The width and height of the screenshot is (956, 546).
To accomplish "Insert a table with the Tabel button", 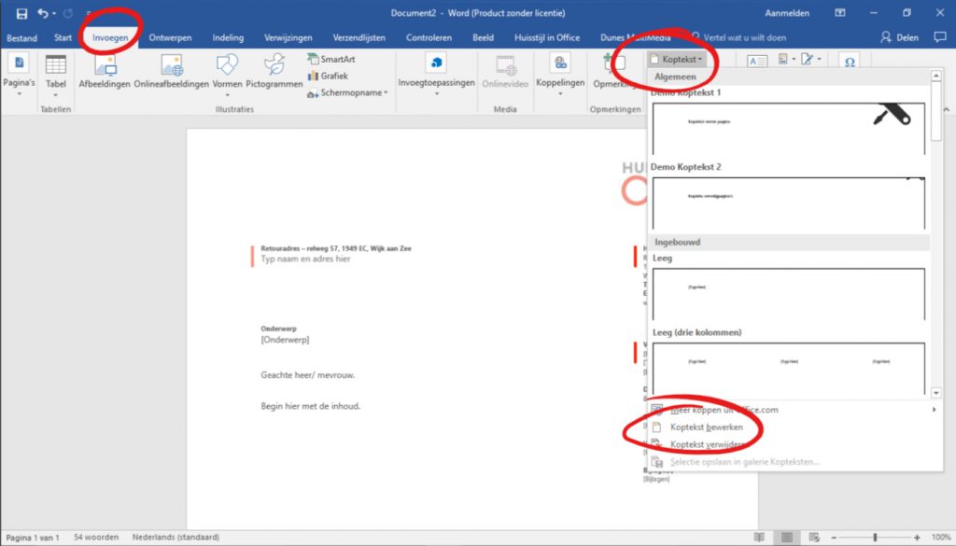I will 55,77.
